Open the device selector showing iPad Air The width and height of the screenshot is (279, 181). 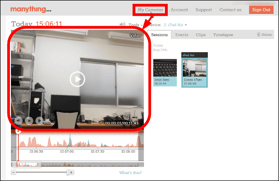pos(175,25)
